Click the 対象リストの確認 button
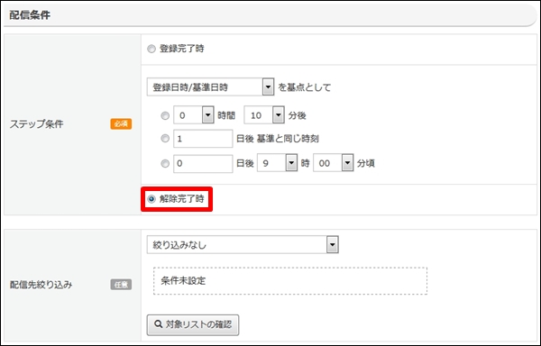This screenshot has height=346, width=541. (193, 324)
